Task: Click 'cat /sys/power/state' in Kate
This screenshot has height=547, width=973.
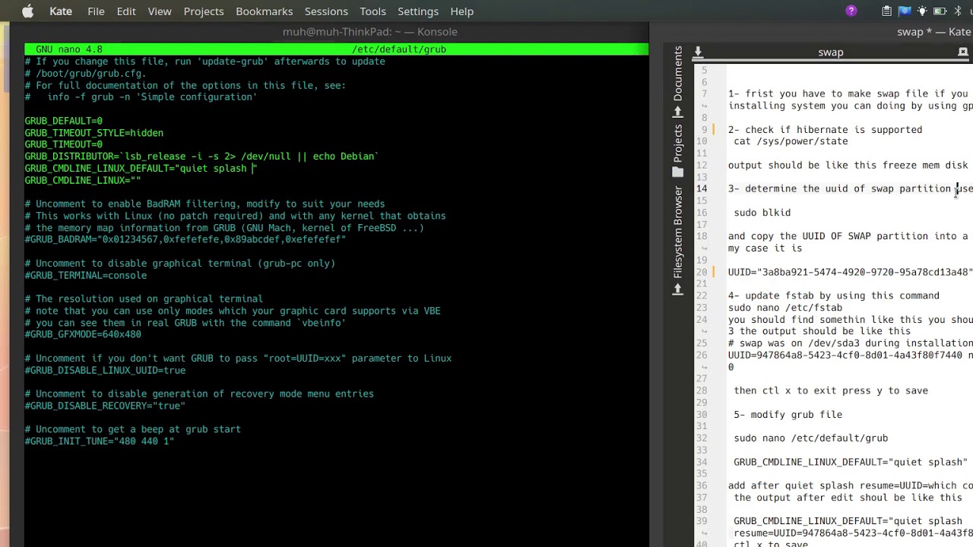Action: tap(791, 141)
